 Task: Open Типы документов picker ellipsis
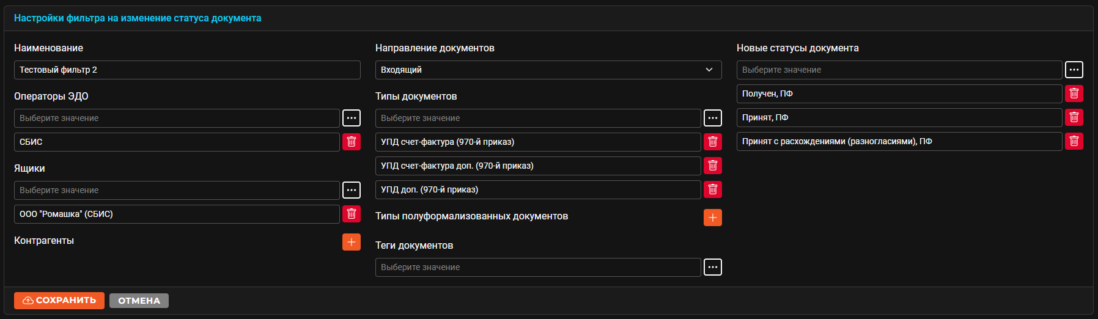tap(713, 118)
